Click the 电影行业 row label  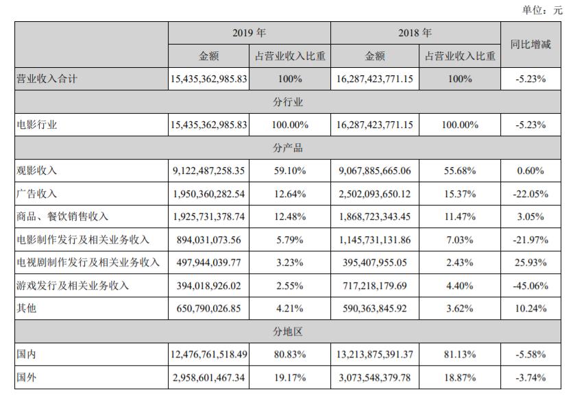37,125
